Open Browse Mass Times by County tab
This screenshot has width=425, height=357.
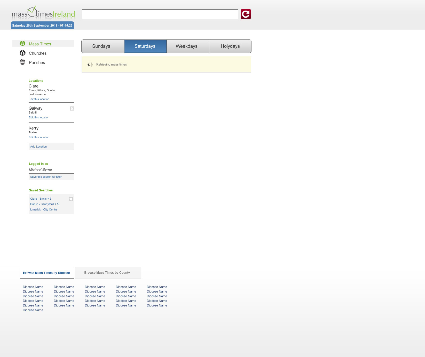pyautogui.click(x=107, y=273)
